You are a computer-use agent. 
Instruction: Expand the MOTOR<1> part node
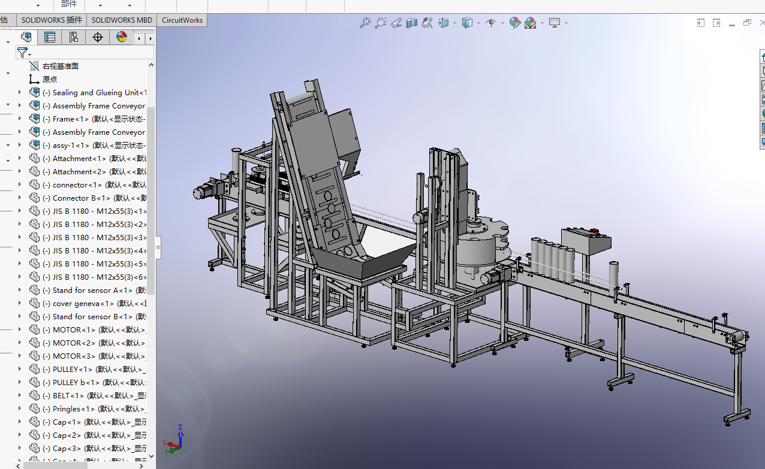coord(20,329)
